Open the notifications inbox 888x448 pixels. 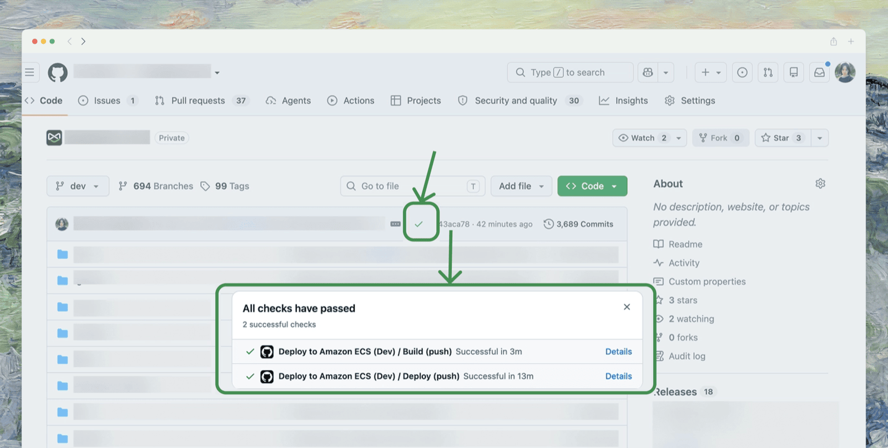(x=819, y=72)
